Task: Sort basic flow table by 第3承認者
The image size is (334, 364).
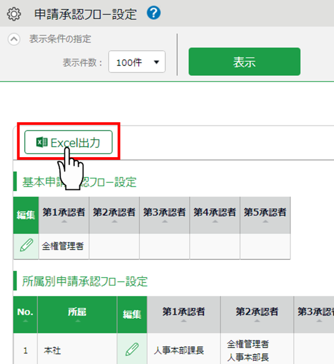Action: tap(164, 215)
